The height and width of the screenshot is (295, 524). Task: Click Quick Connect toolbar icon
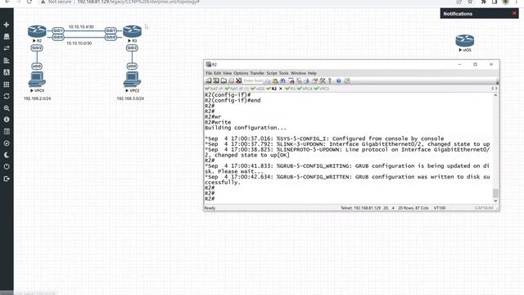[x=216, y=80]
